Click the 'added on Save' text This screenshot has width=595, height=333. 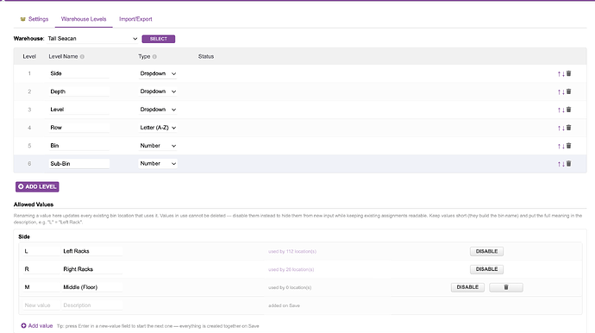(284, 305)
